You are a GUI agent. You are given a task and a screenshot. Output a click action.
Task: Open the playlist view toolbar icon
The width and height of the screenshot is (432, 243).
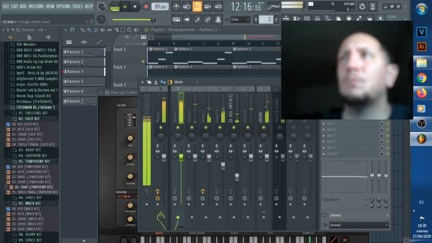[286, 18]
